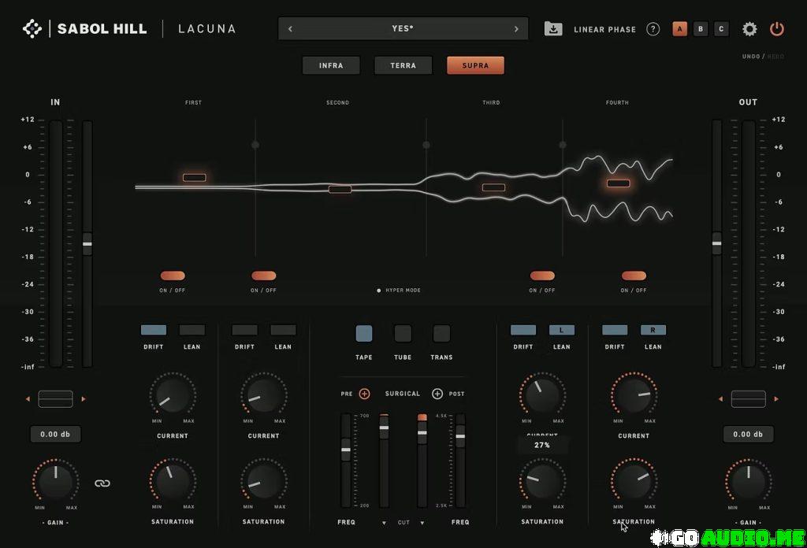Click the PRE surgical plus icon
This screenshot has width=807, height=548.
364,394
